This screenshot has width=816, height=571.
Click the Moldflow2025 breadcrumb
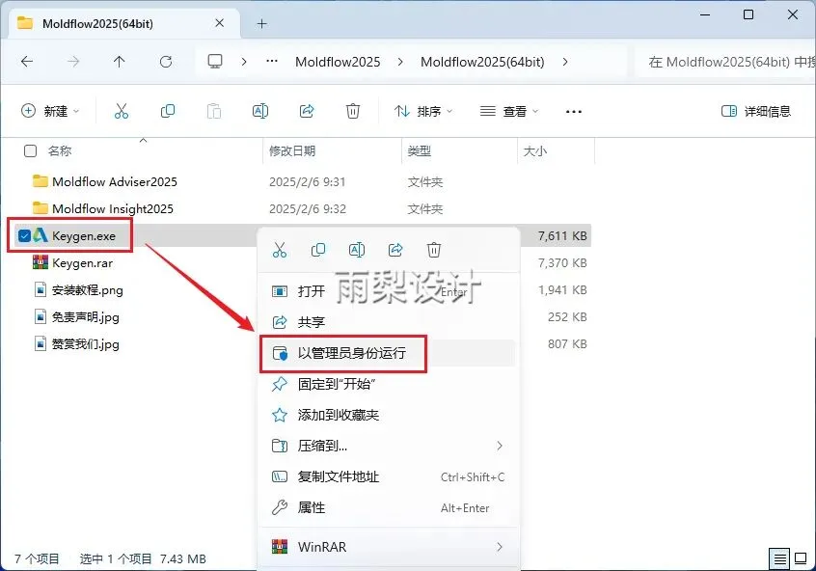click(338, 62)
